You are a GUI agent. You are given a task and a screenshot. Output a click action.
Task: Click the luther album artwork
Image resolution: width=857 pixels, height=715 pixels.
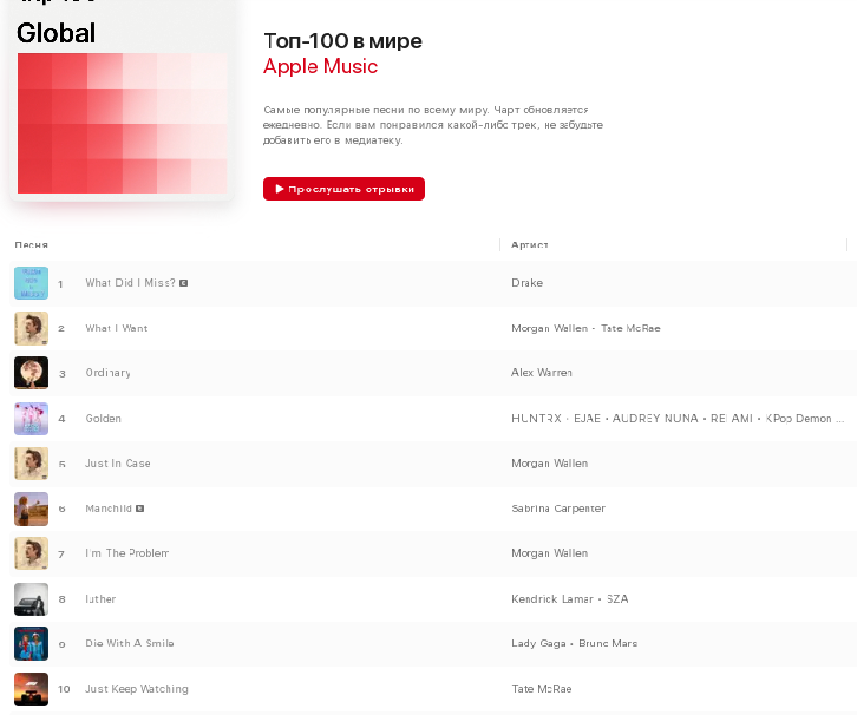[30, 599]
